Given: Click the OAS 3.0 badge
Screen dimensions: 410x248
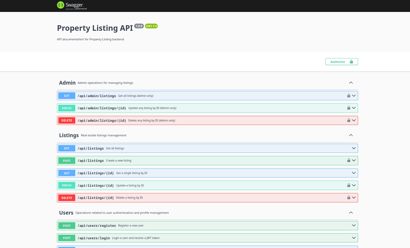Looking at the screenshot, I should [x=151, y=26].
